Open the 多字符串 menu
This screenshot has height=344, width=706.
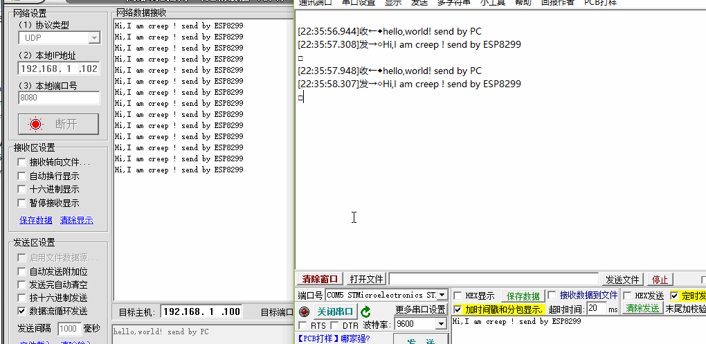pos(453,3)
